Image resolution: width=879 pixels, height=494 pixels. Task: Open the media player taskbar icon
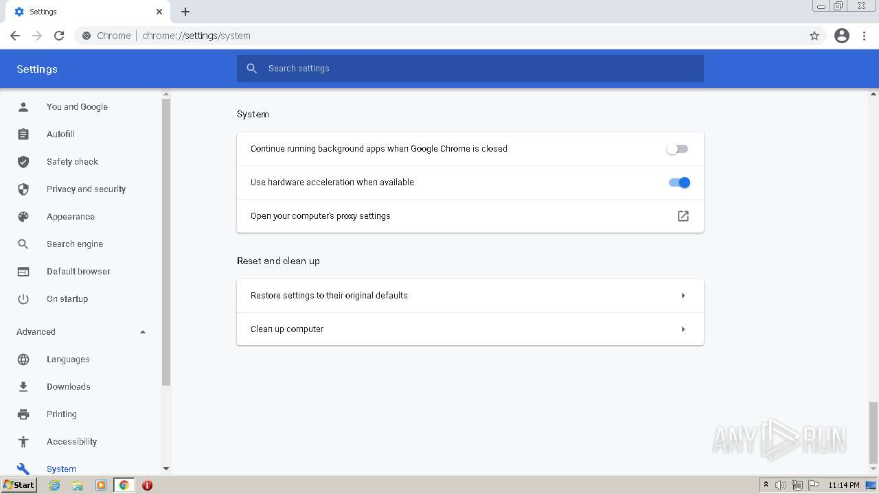101,485
